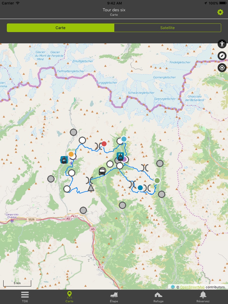228x304 pixels.
Task: Tap the gray triangle summit marker
Action: click(91, 188)
